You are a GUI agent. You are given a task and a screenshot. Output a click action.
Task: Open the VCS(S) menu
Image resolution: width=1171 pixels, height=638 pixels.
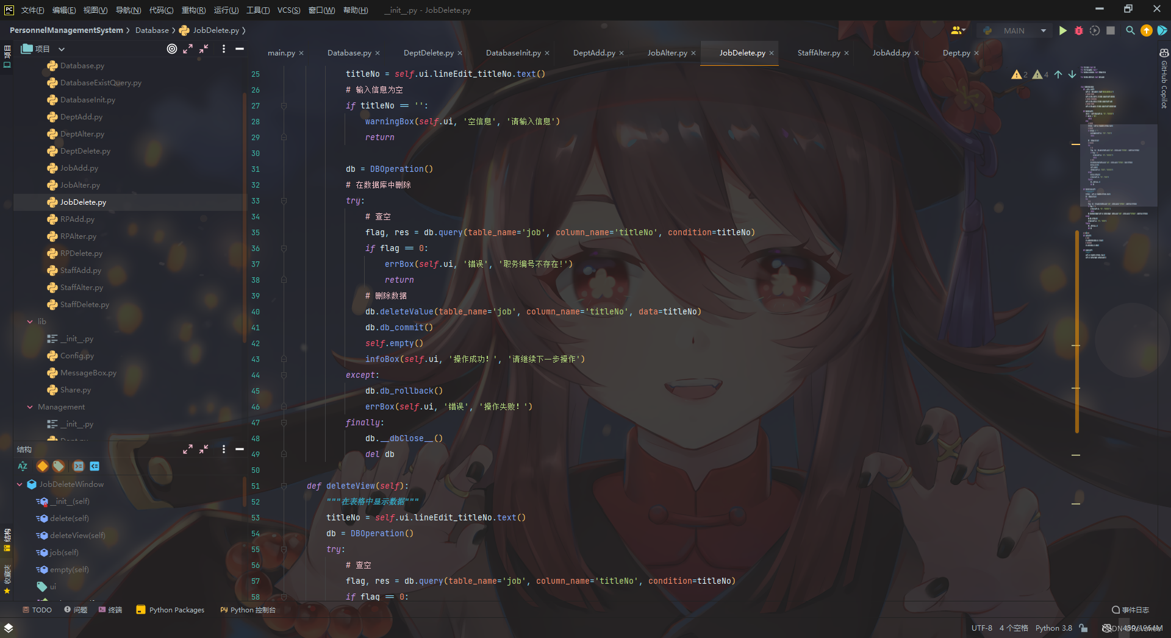pyautogui.click(x=288, y=10)
